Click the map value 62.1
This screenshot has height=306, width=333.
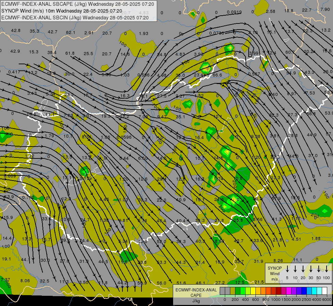click(x=70, y=33)
